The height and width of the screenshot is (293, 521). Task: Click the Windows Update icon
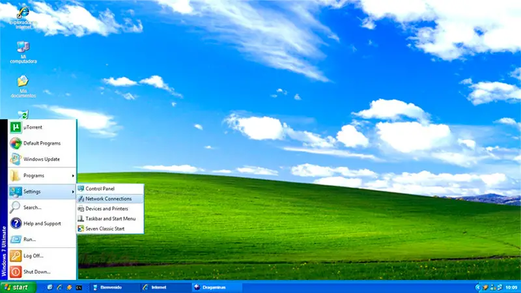[x=16, y=159]
